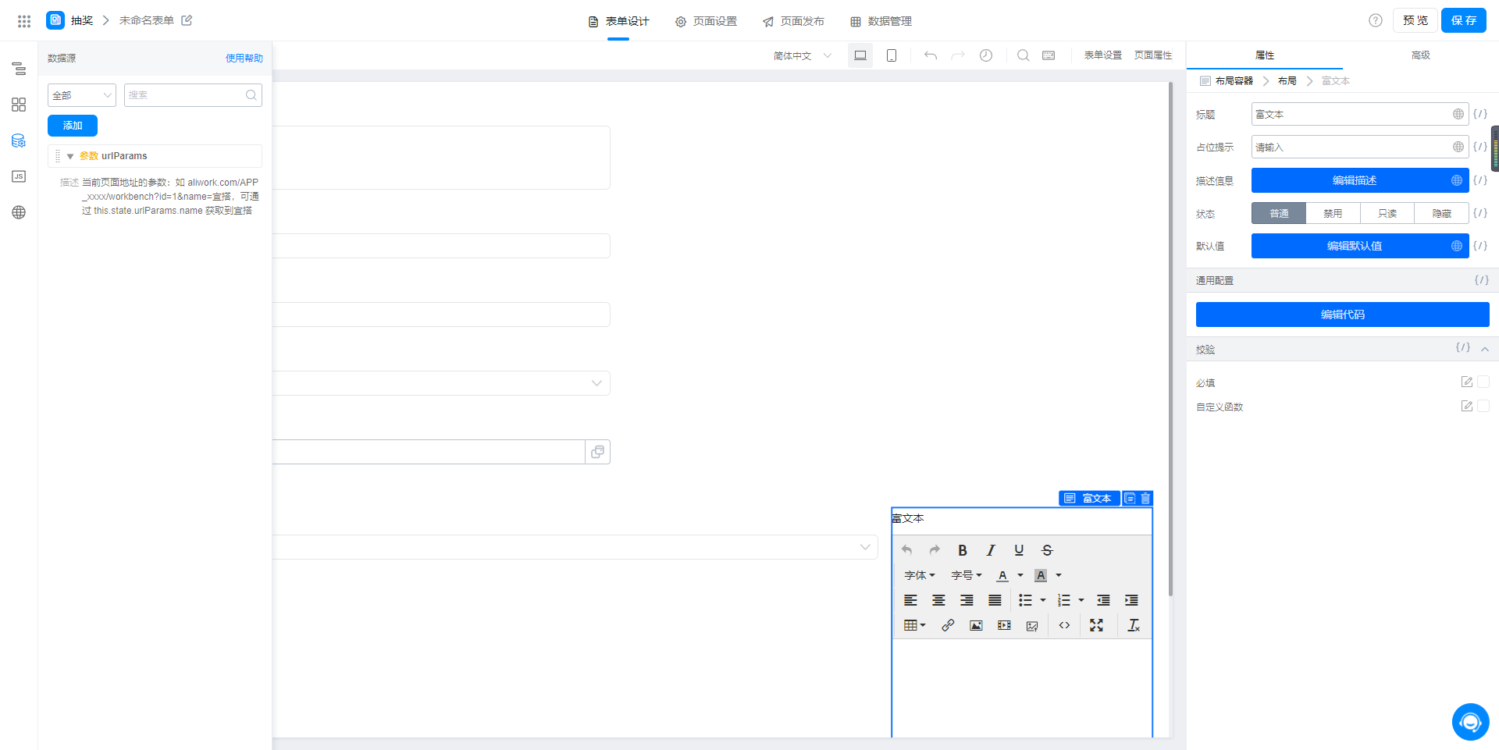The width and height of the screenshot is (1499, 750).
Task: Collapse the urlParams tree item
Action: click(70, 156)
